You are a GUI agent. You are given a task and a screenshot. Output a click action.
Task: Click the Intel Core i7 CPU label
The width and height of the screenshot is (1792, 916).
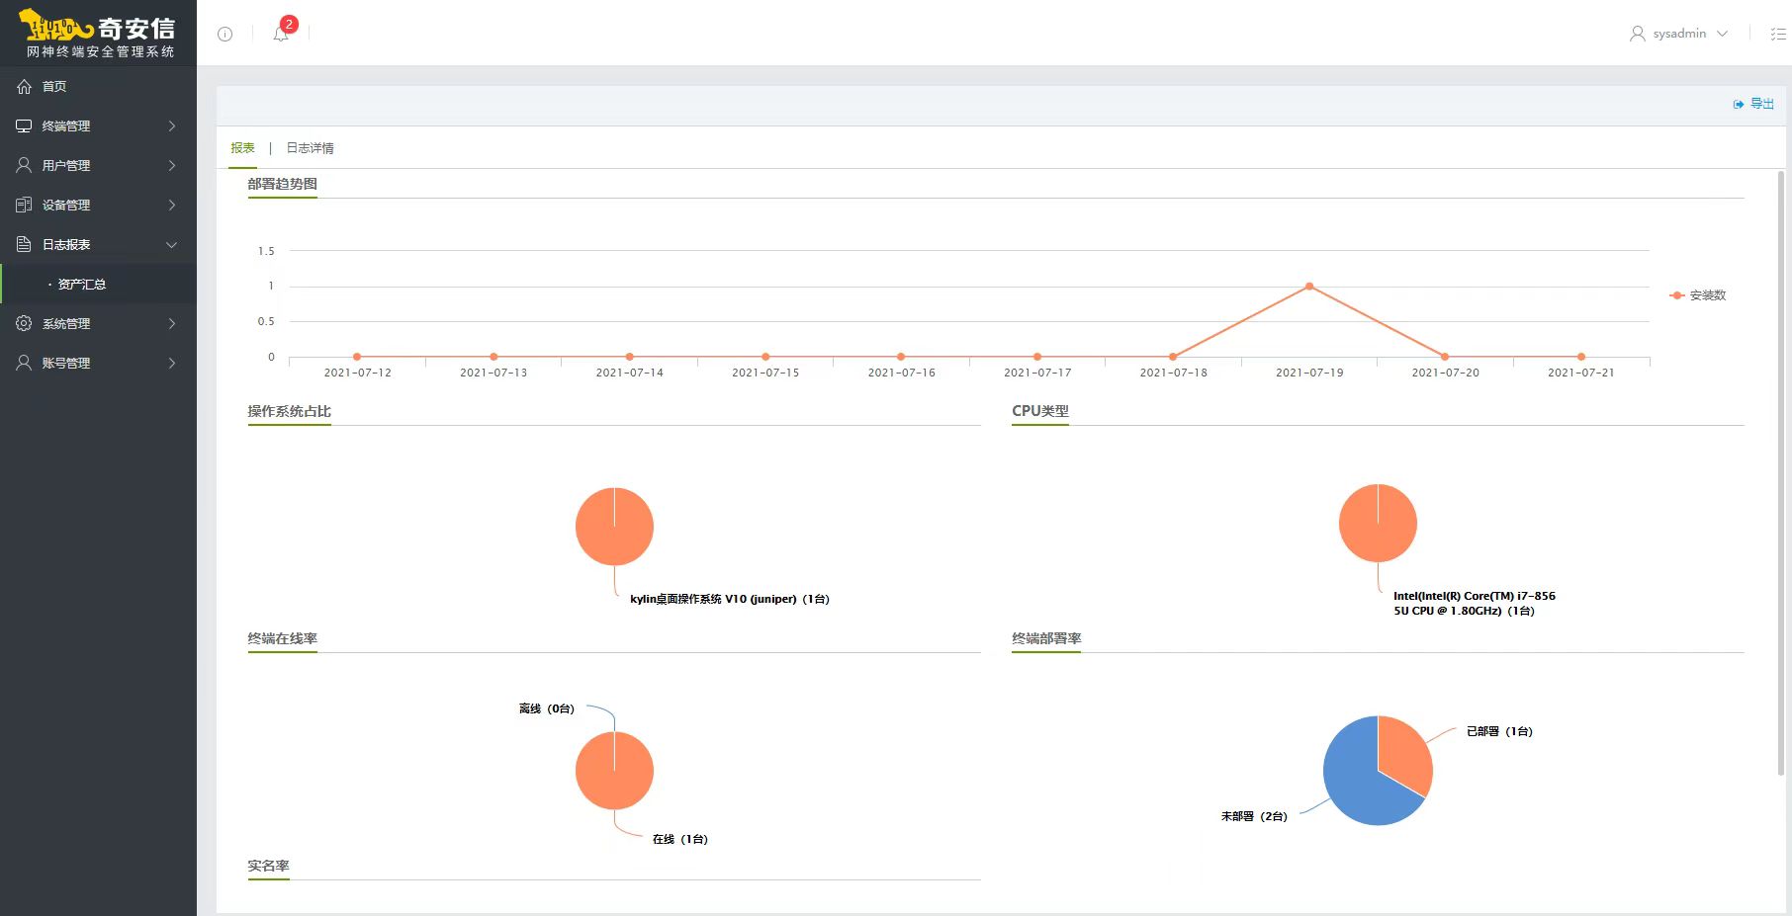pos(1475,604)
